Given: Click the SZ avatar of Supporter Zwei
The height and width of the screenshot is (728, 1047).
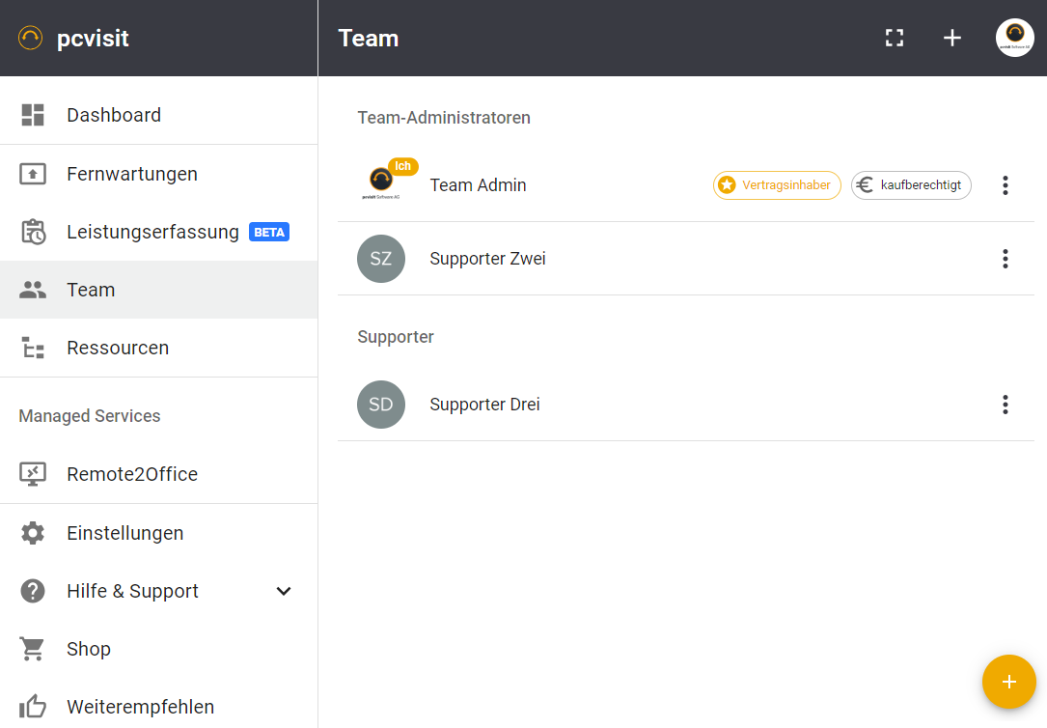Looking at the screenshot, I should tap(381, 259).
